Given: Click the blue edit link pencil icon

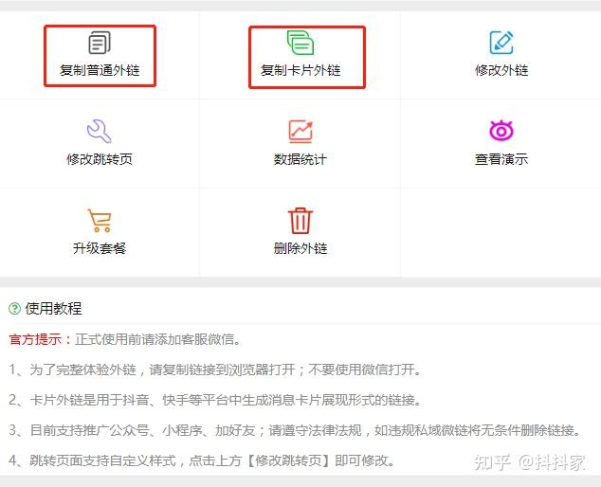Looking at the screenshot, I should (x=501, y=43).
